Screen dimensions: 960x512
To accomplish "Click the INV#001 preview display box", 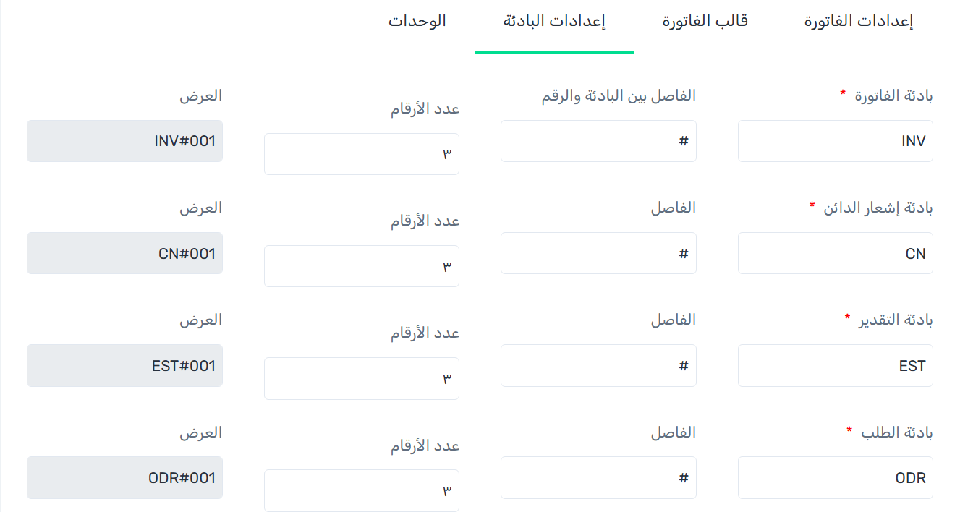I will [x=124, y=141].
